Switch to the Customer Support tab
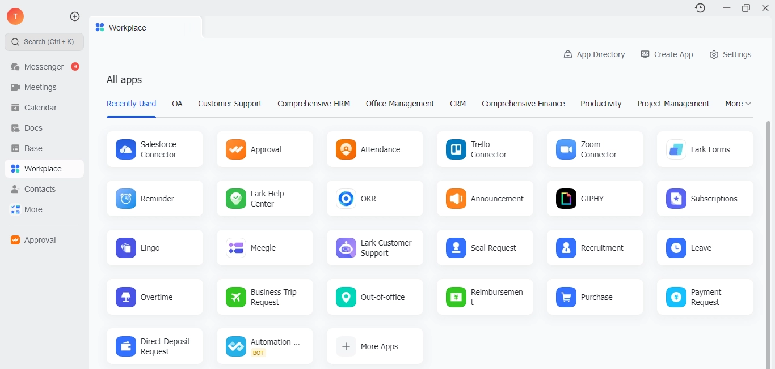Viewport: 775px width, 369px height. (x=230, y=104)
